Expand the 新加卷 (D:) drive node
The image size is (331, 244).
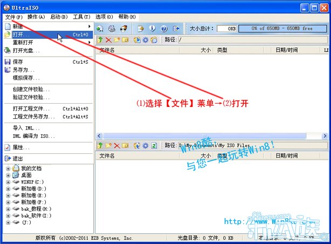point(8,189)
